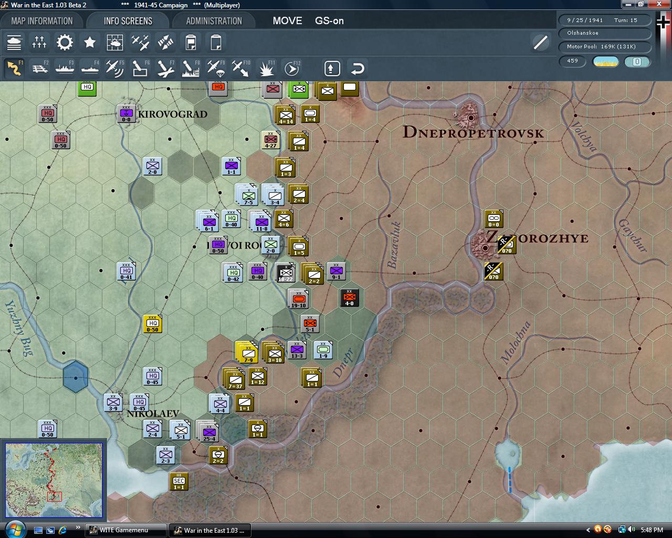Select the 9-1 purple unit counter
The width and height of the screenshot is (672, 538).
[x=336, y=272]
